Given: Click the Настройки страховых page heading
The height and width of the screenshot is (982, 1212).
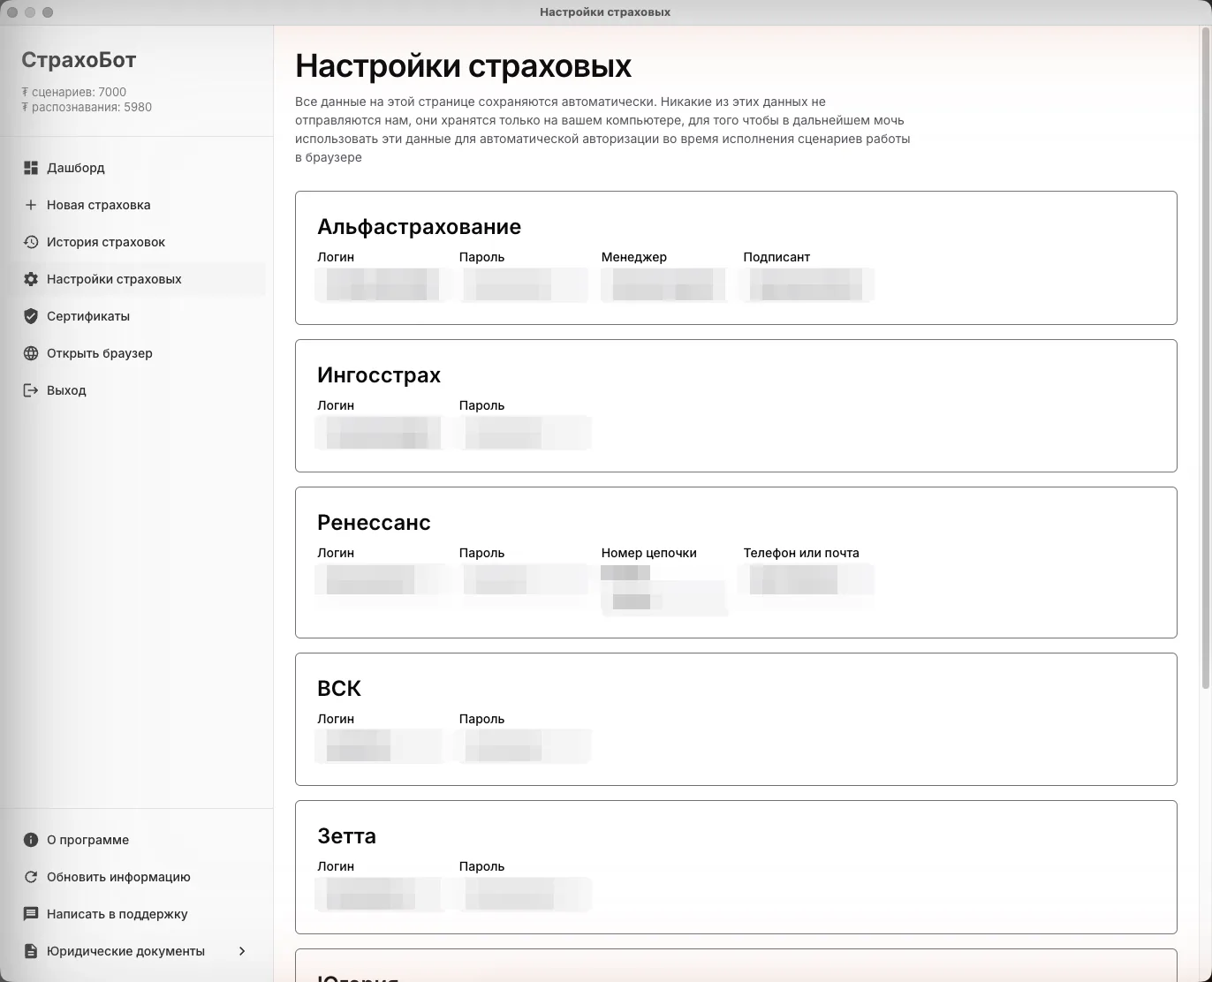Looking at the screenshot, I should pyautogui.click(x=463, y=66).
